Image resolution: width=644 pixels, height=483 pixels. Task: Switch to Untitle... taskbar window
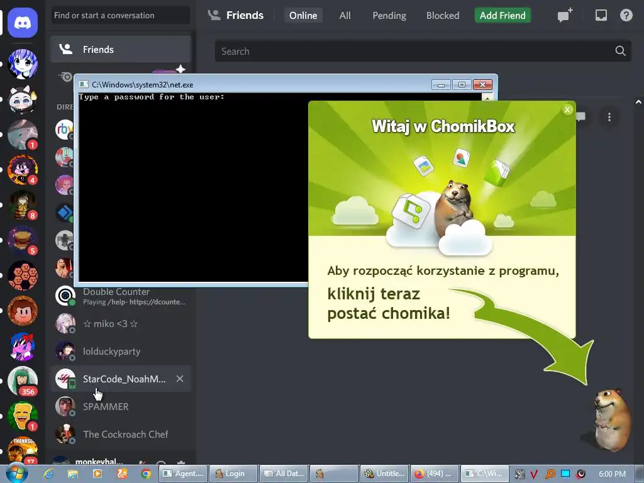[x=384, y=474]
